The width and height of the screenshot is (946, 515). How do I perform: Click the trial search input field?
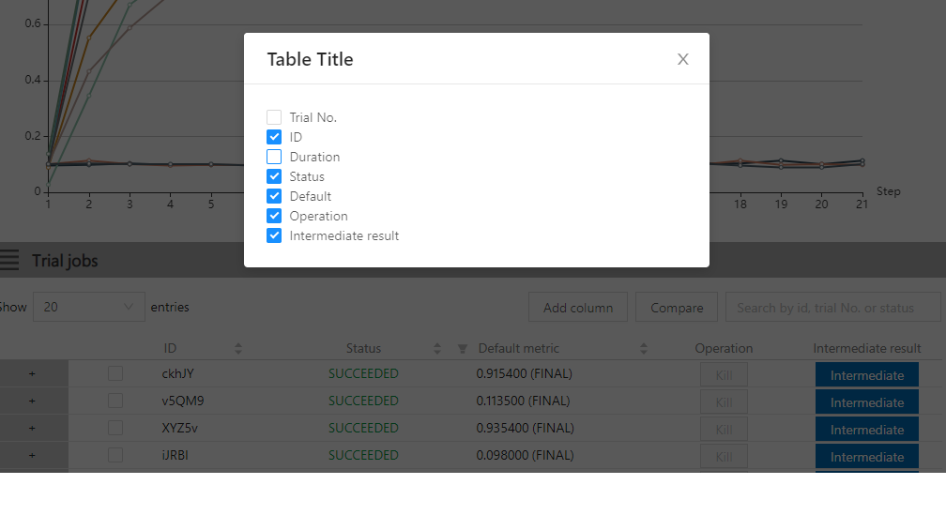(833, 308)
